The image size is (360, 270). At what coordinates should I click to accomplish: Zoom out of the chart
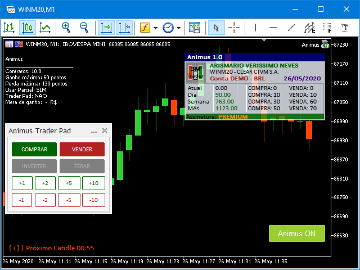pyautogui.click(x=84, y=28)
